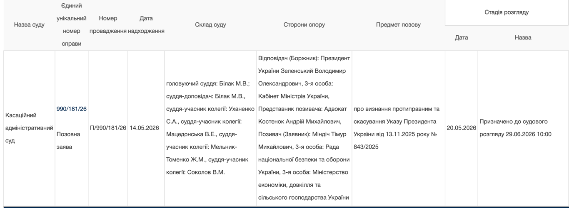Screen dimensions: 569x208
Task: Open case number link 990/181/26
Action: (x=71, y=109)
